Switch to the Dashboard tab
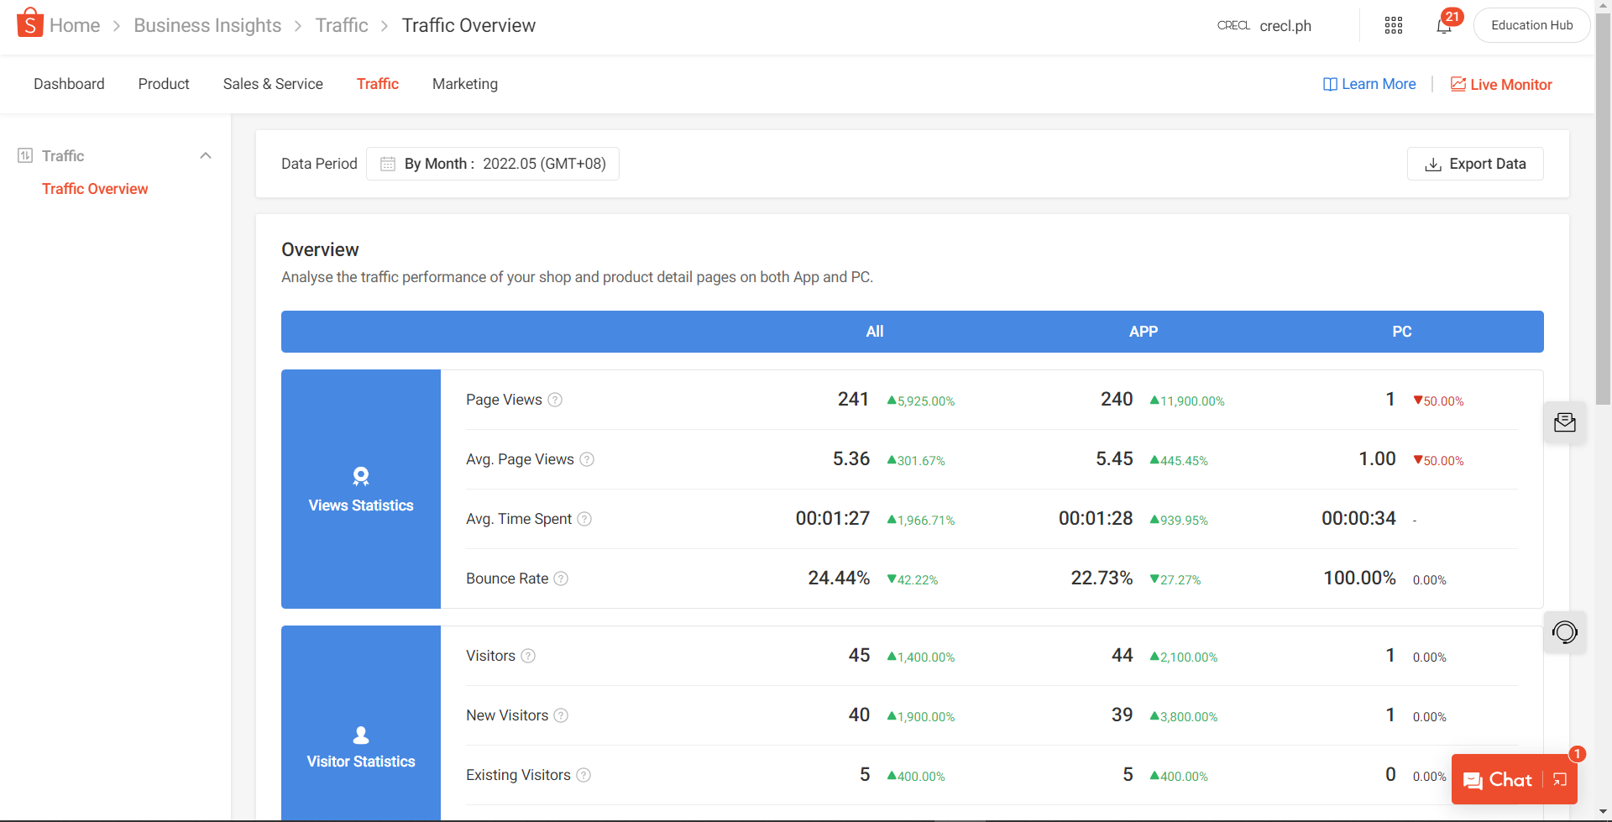 [x=69, y=84]
